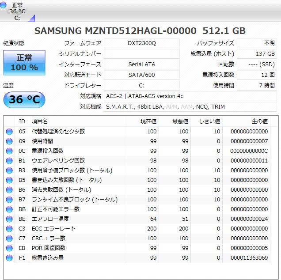Viewport: 281px width, 280px height.
Task: Click status icon for attribute EB
Action: coord(9,248)
